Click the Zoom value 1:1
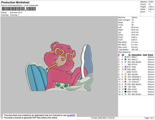The width and height of the screenshot is (155, 120). click(x=150, y=12)
